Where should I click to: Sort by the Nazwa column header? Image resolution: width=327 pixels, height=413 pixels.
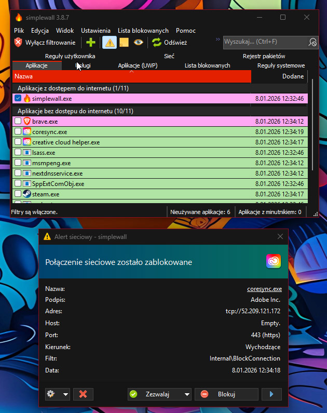pyautogui.click(x=131, y=76)
